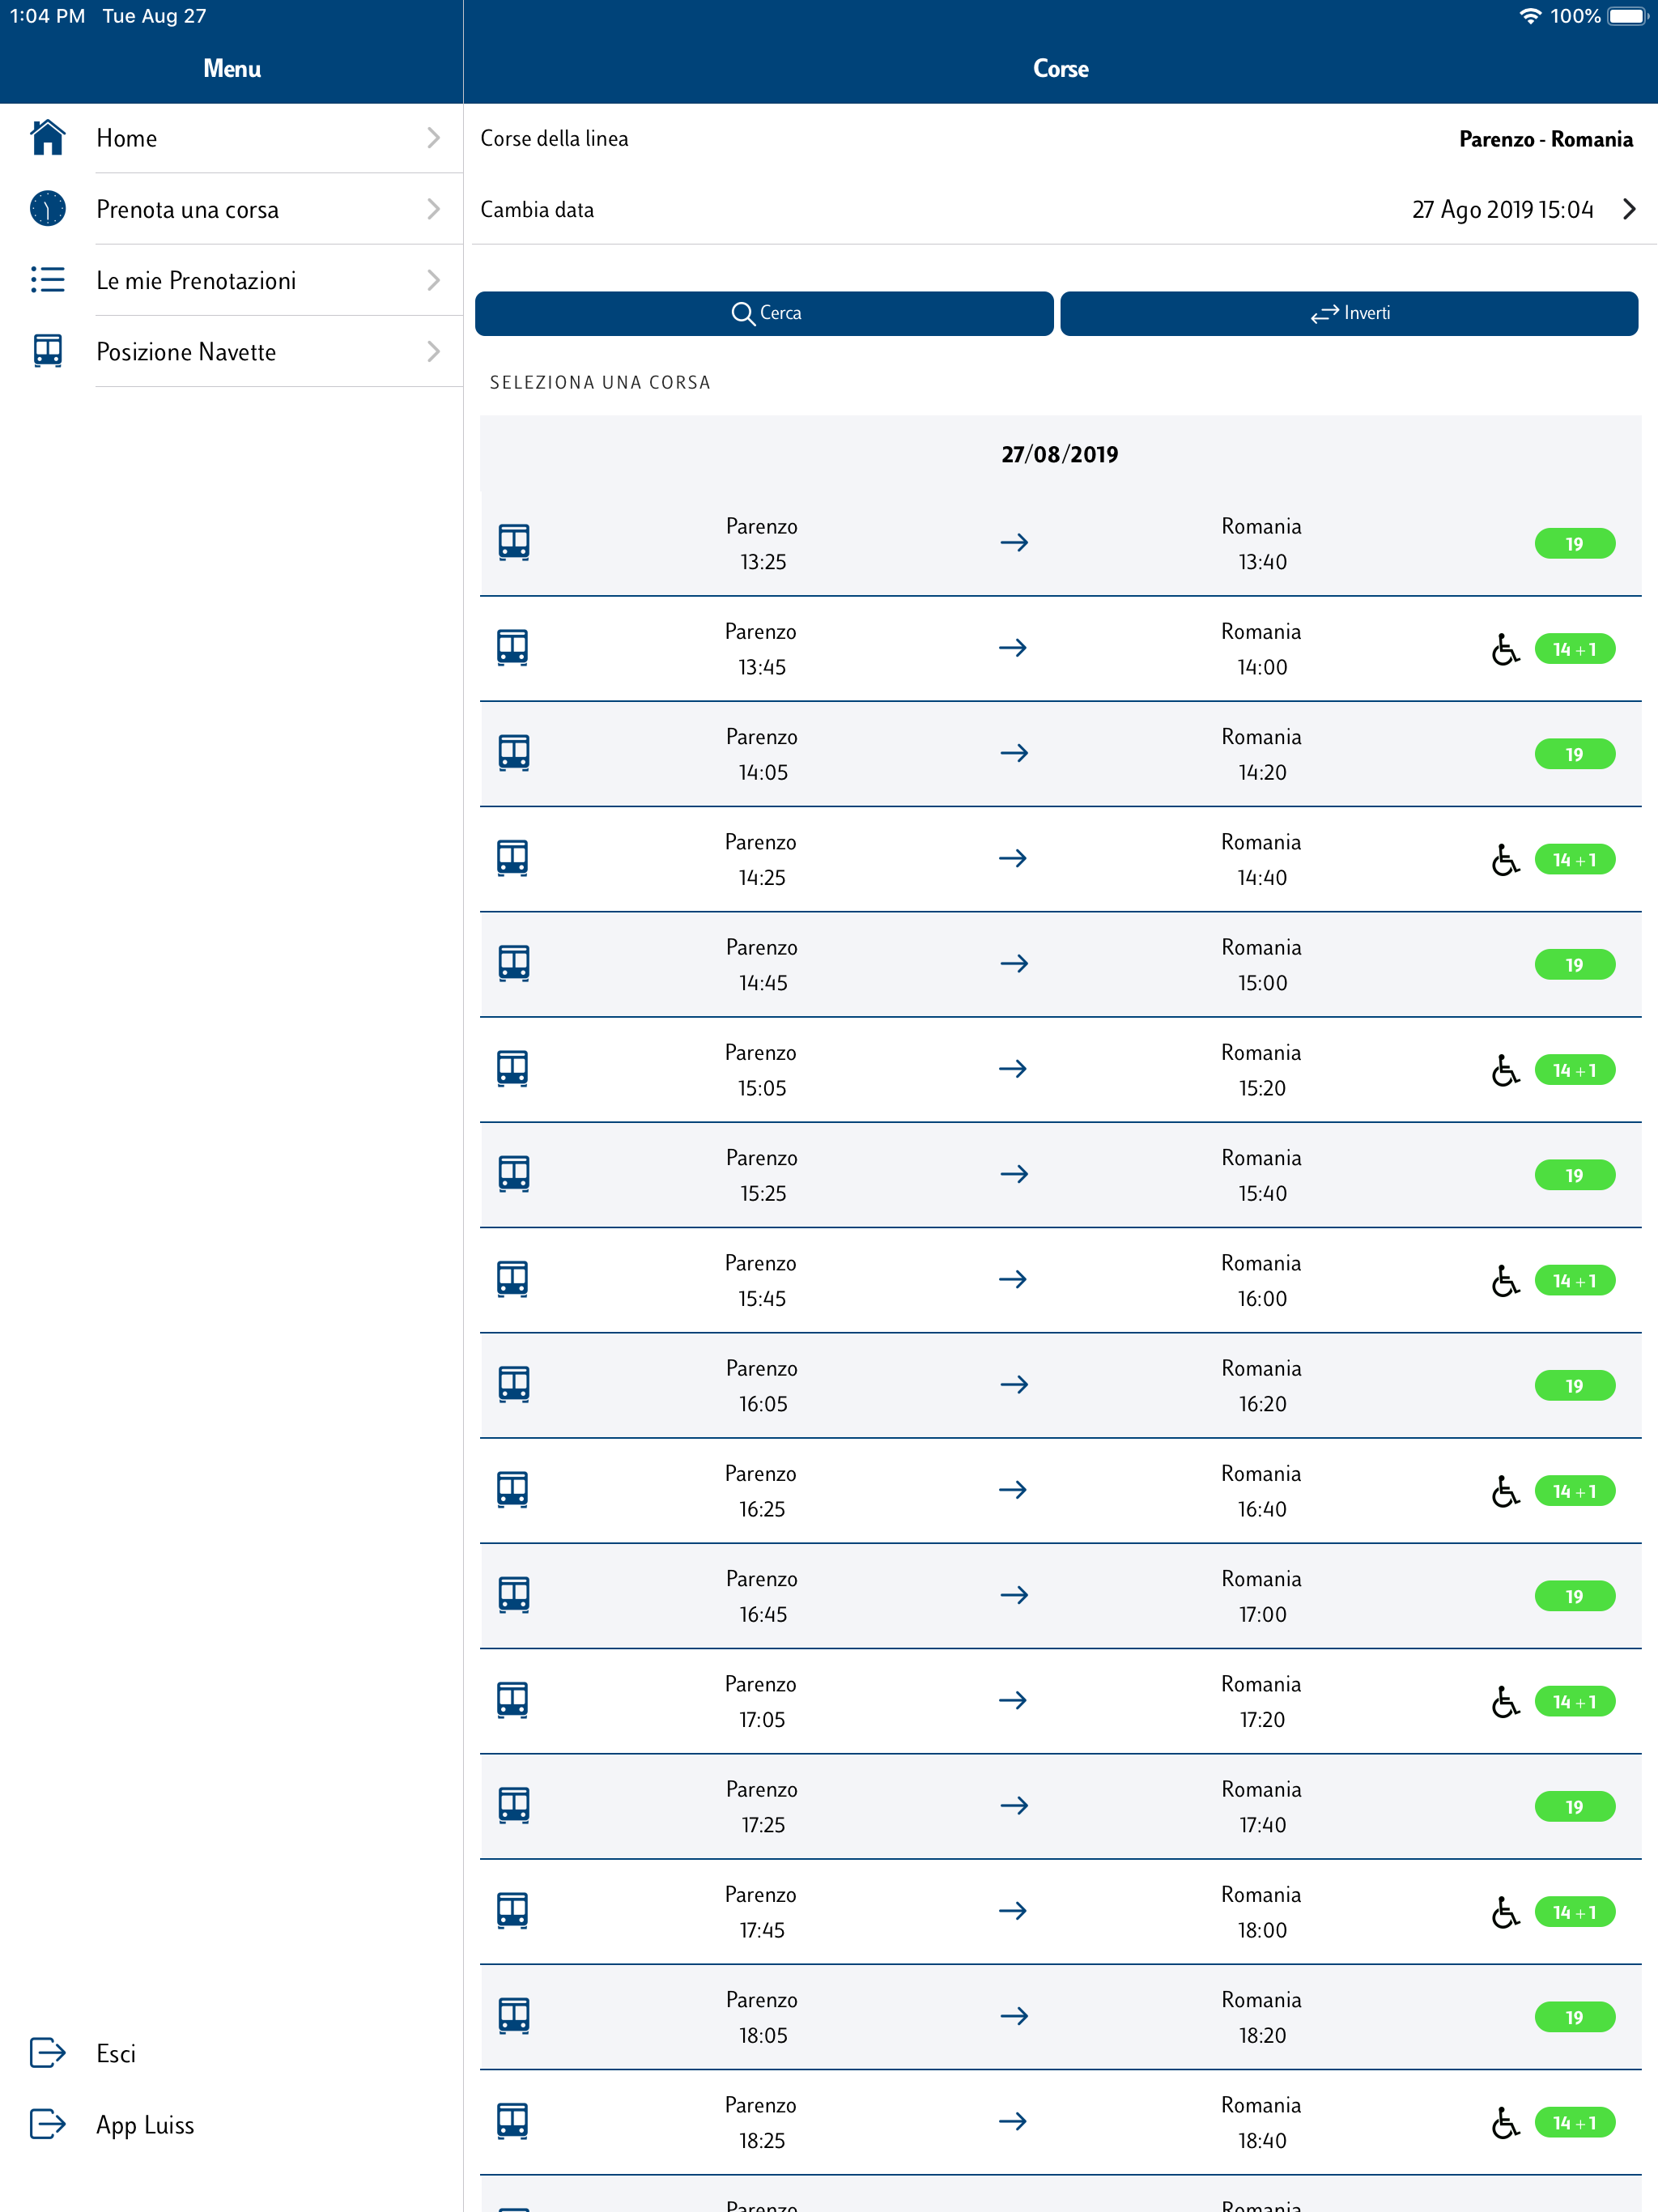Open Posizione Navette via its chevron
This screenshot has width=1658, height=2212.
pyautogui.click(x=433, y=351)
